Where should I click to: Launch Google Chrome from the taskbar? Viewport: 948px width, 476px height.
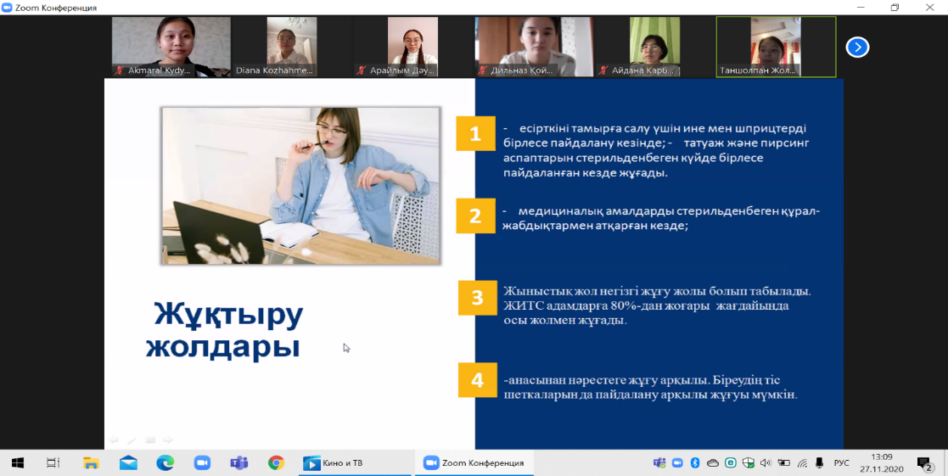click(x=276, y=462)
